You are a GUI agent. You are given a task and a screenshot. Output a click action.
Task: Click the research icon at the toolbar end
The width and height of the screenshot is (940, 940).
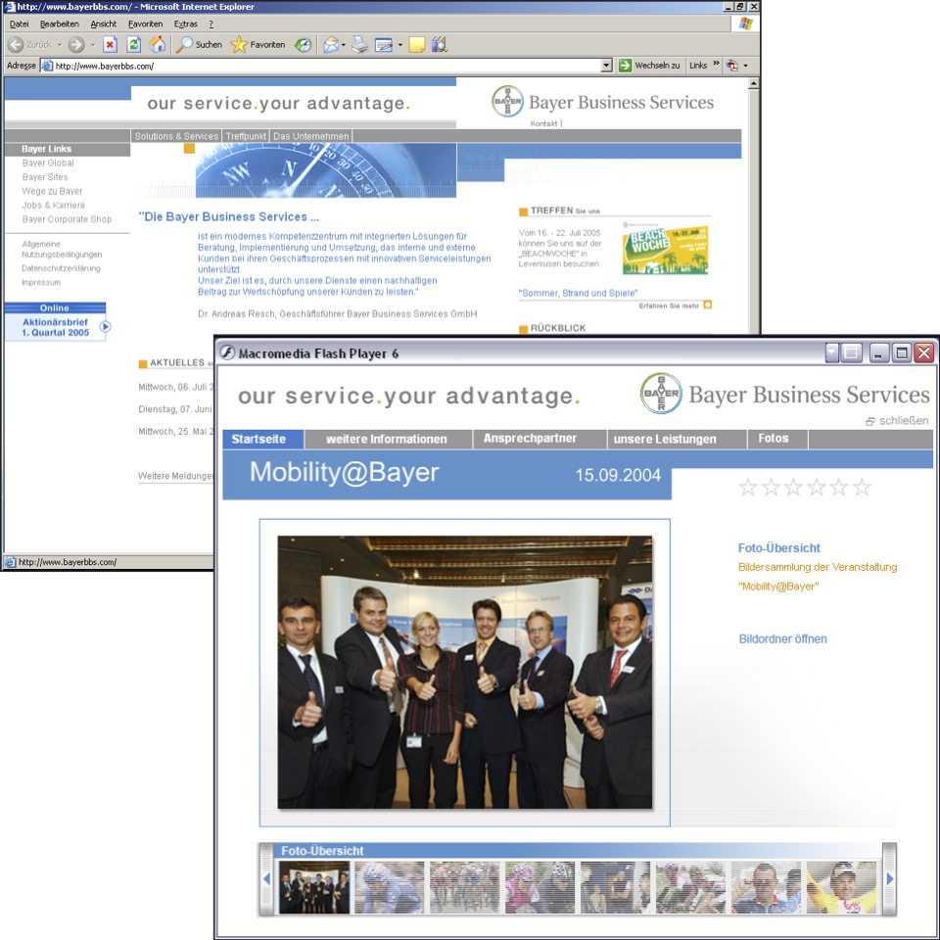point(440,44)
